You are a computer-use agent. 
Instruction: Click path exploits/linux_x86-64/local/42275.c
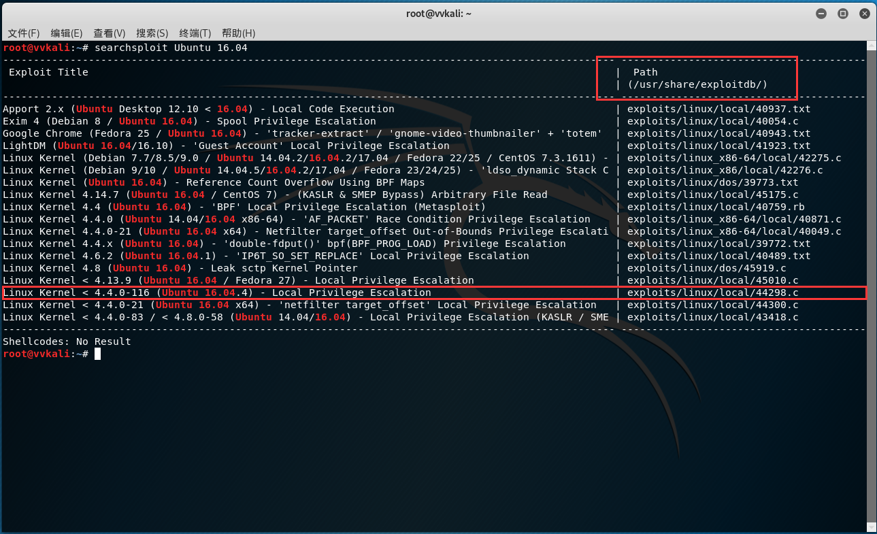tap(734, 158)
